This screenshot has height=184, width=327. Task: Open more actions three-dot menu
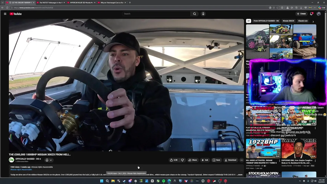point(241,160)
